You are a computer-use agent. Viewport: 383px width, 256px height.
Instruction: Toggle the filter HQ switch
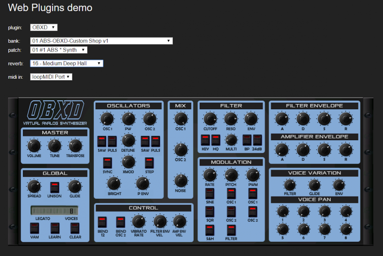[216, 140]
